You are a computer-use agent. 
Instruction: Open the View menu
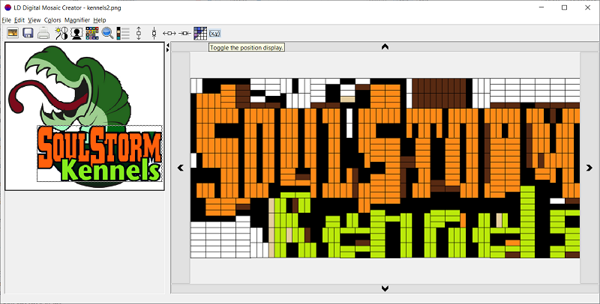34,20
